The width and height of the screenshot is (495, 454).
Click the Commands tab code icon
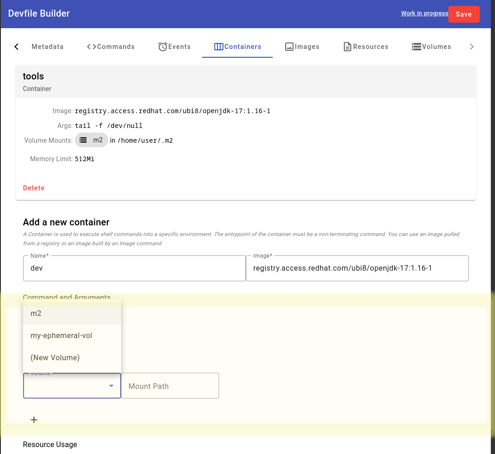coord(92,47)
